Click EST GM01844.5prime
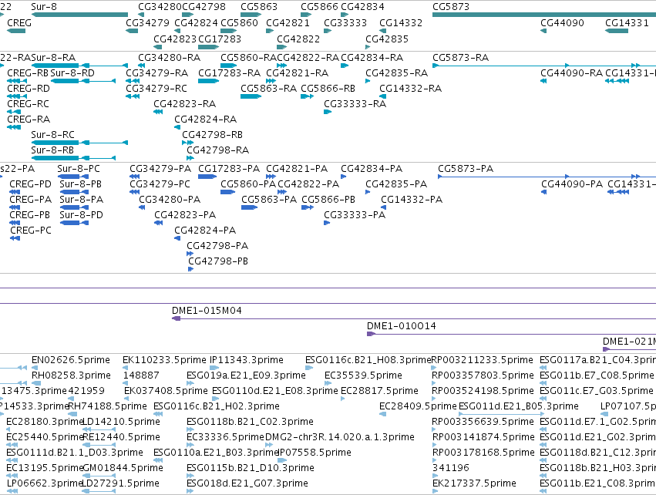Viewport: 656px width, 495px height. point(123,468)
